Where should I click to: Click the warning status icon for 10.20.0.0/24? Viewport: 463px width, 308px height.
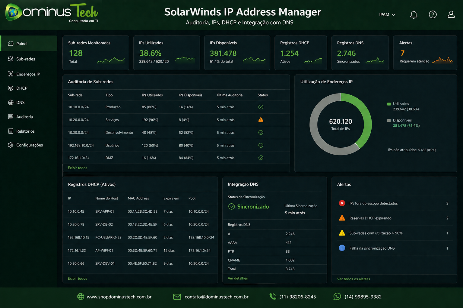coord(261,120)
